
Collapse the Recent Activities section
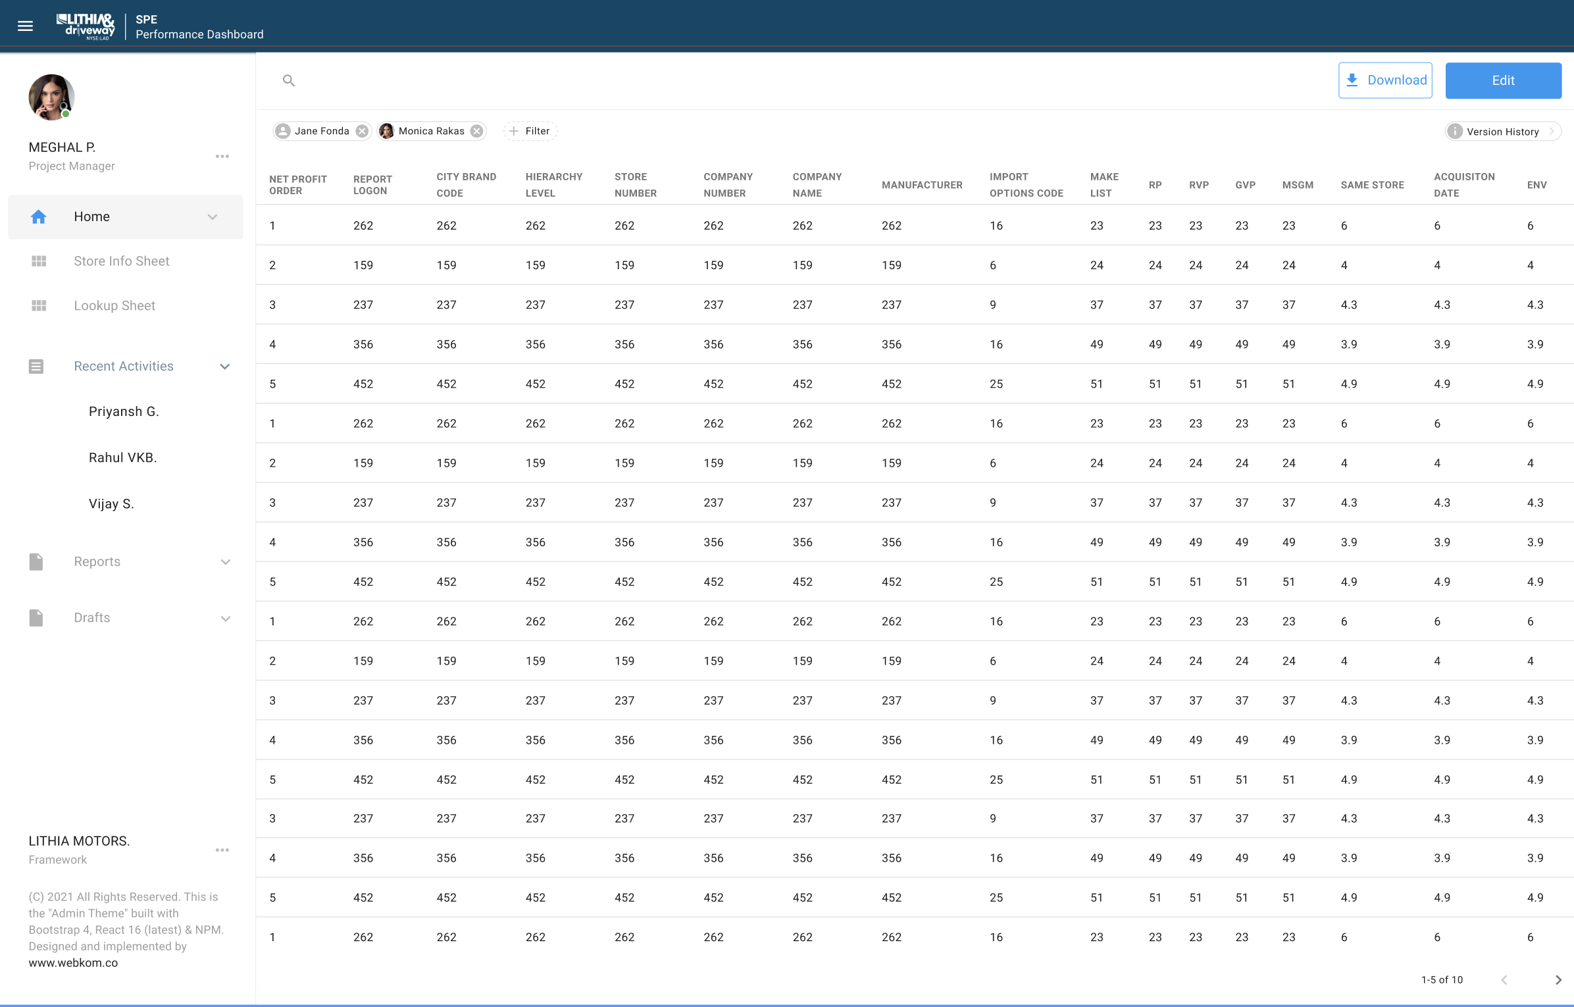pyautogui.click(x=225, y=367)
